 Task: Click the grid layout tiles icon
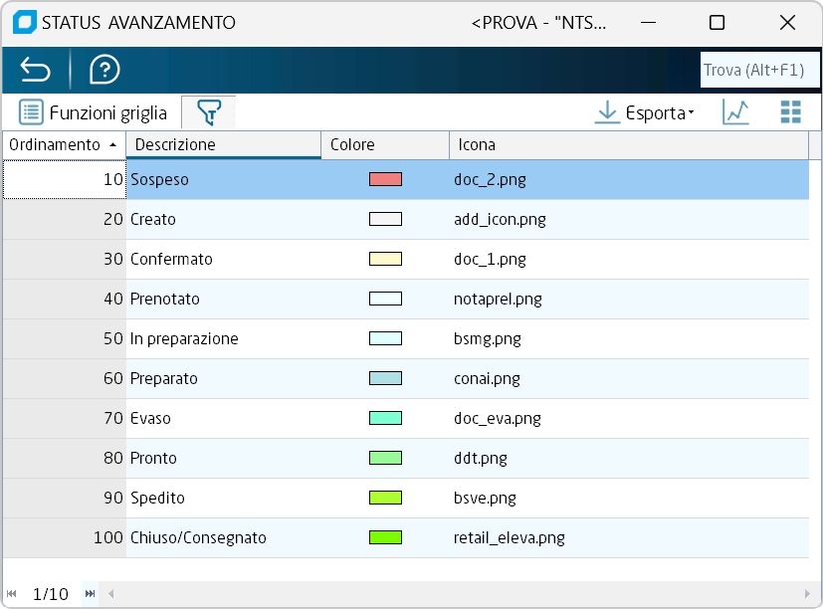click(x=790, y=112)
